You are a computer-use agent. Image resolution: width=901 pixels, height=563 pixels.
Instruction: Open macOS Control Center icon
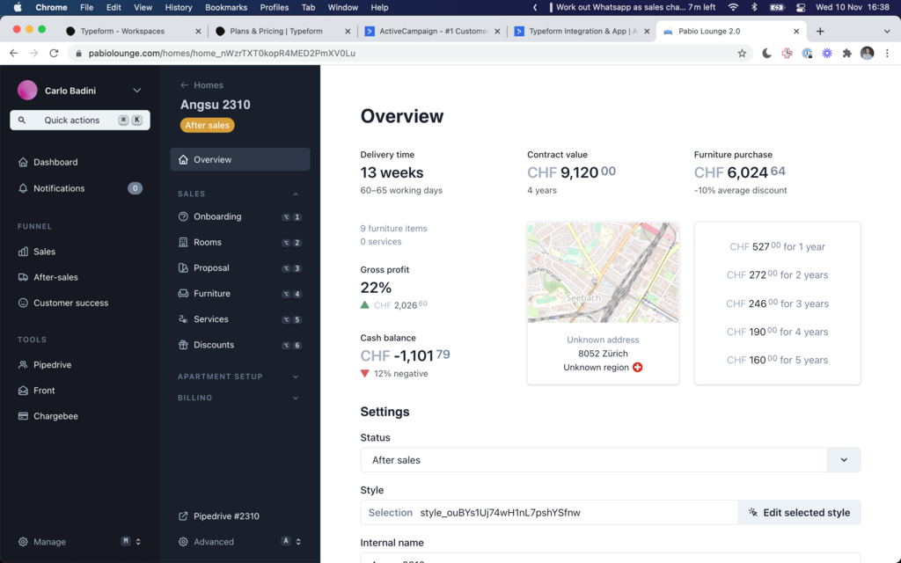coord(801,7)
